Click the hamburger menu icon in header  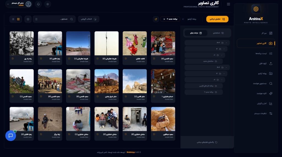pyautogui.click(x=228, y=4)
